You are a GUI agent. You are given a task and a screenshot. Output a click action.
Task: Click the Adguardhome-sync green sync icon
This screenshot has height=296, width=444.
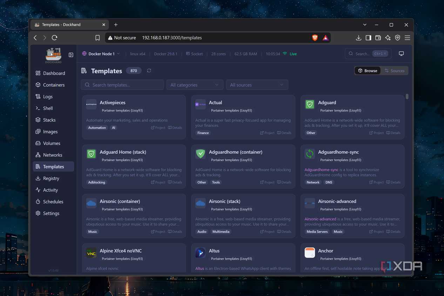(x=310, y=154)
